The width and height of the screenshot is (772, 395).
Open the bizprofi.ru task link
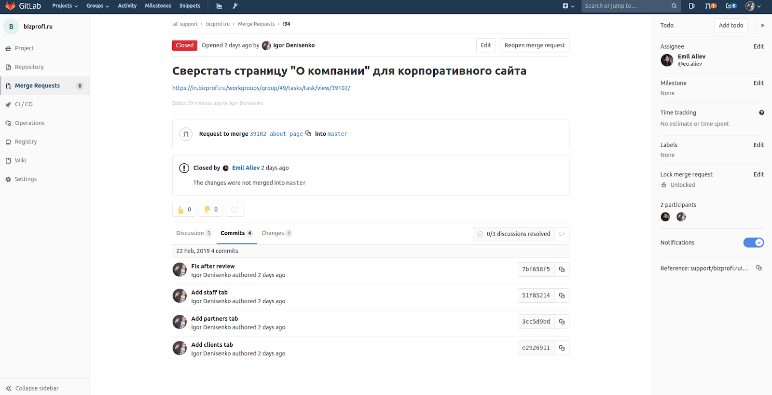[x=261, y=88]
